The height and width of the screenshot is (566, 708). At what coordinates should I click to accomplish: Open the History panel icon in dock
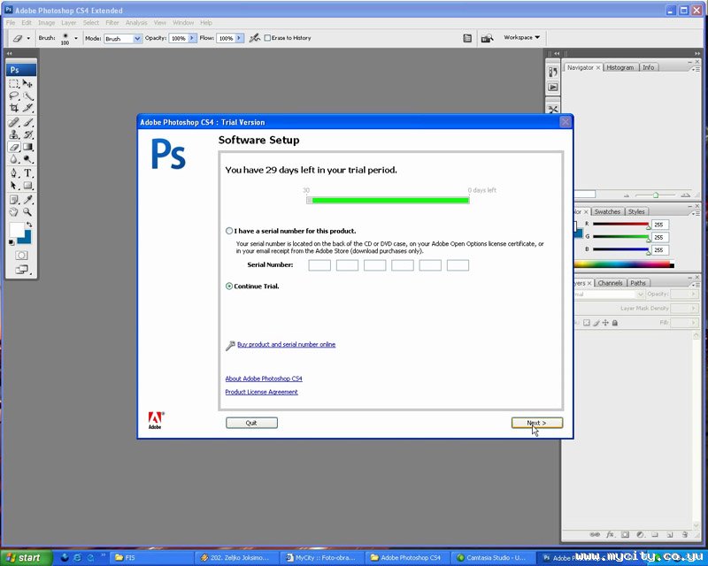552,73
